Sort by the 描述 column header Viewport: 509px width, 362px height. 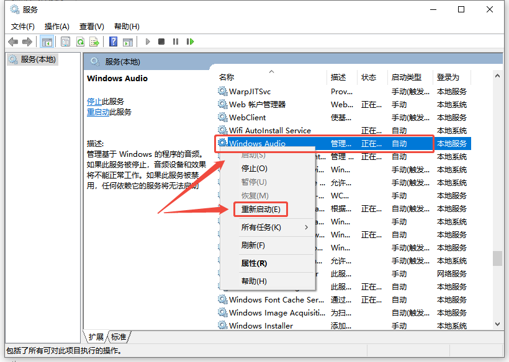point(342,77)
